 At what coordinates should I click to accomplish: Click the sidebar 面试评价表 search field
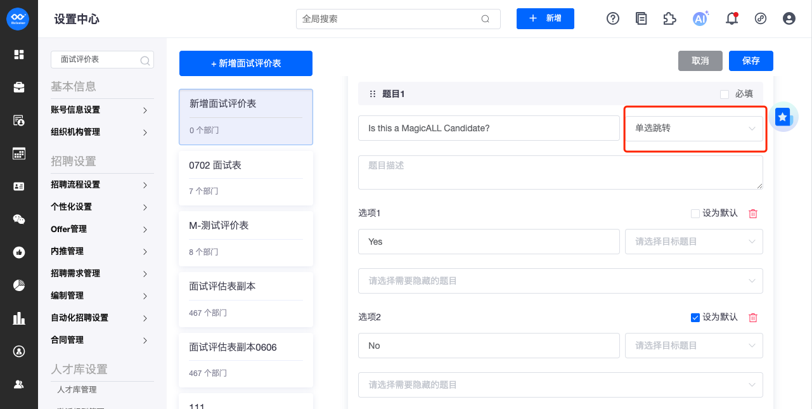tap(102, 60)
